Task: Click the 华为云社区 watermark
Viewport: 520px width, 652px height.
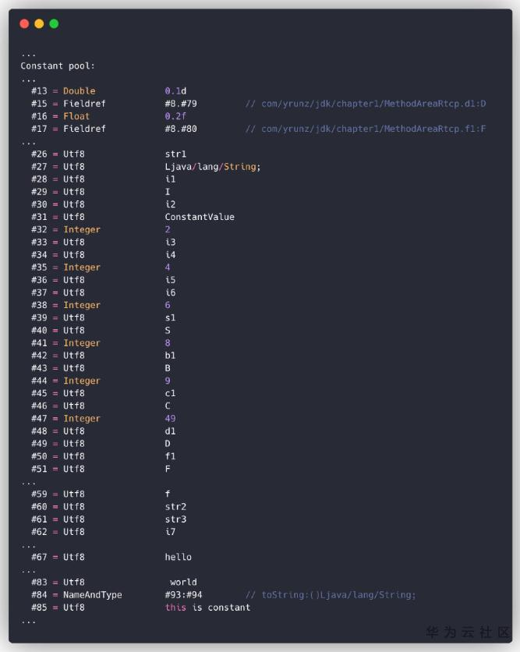Action: coord(468,632)
